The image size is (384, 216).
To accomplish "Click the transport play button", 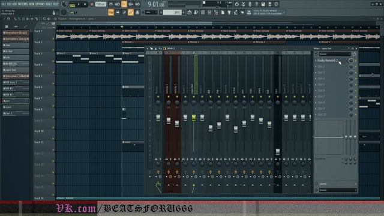I will pyautogui.click(x=79, y=4).
